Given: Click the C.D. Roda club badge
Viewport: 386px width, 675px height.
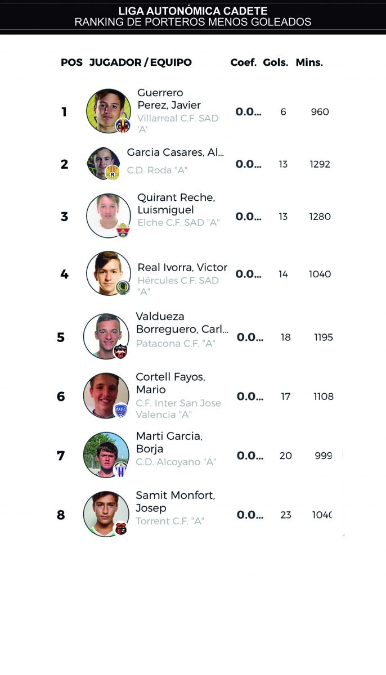Looking at the screenshot, I should pos(113,173).
